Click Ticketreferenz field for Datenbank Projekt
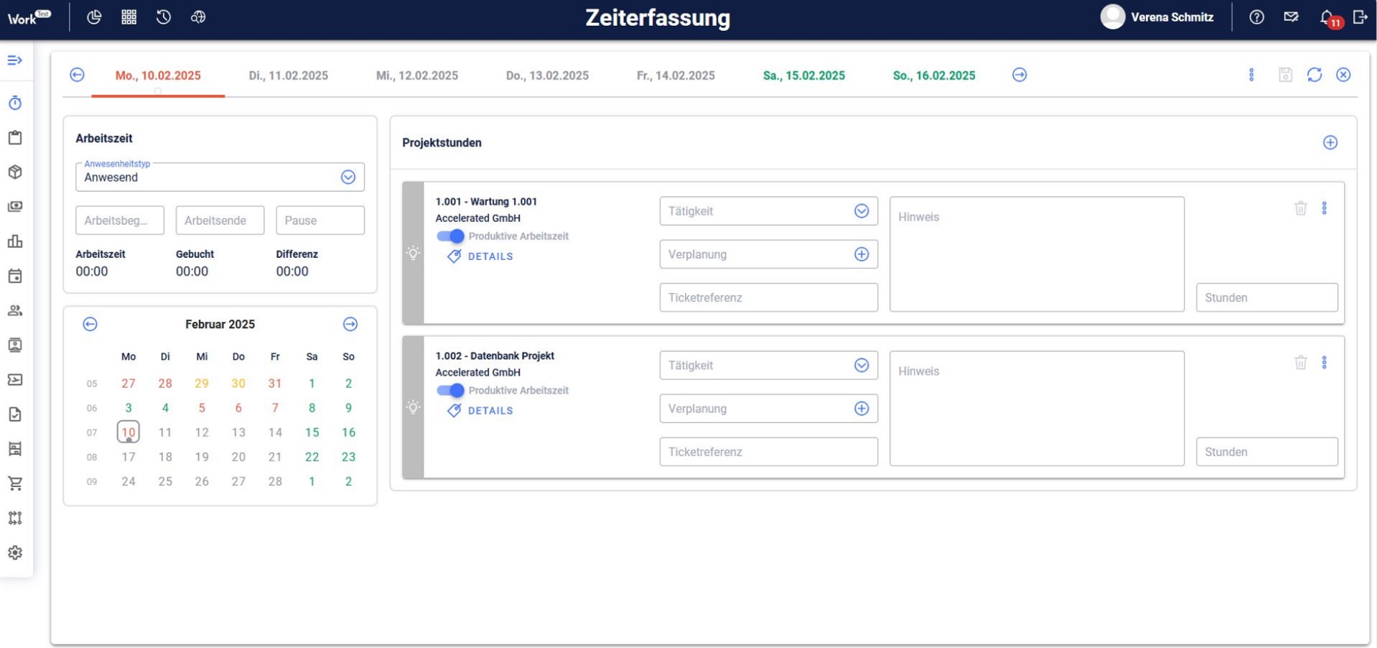 768,452
